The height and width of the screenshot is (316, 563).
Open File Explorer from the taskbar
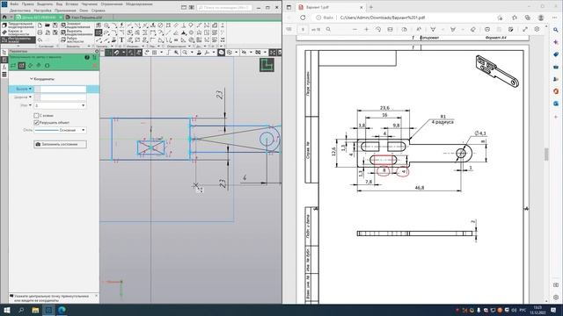pyautogui.click(x=35, y=310)
